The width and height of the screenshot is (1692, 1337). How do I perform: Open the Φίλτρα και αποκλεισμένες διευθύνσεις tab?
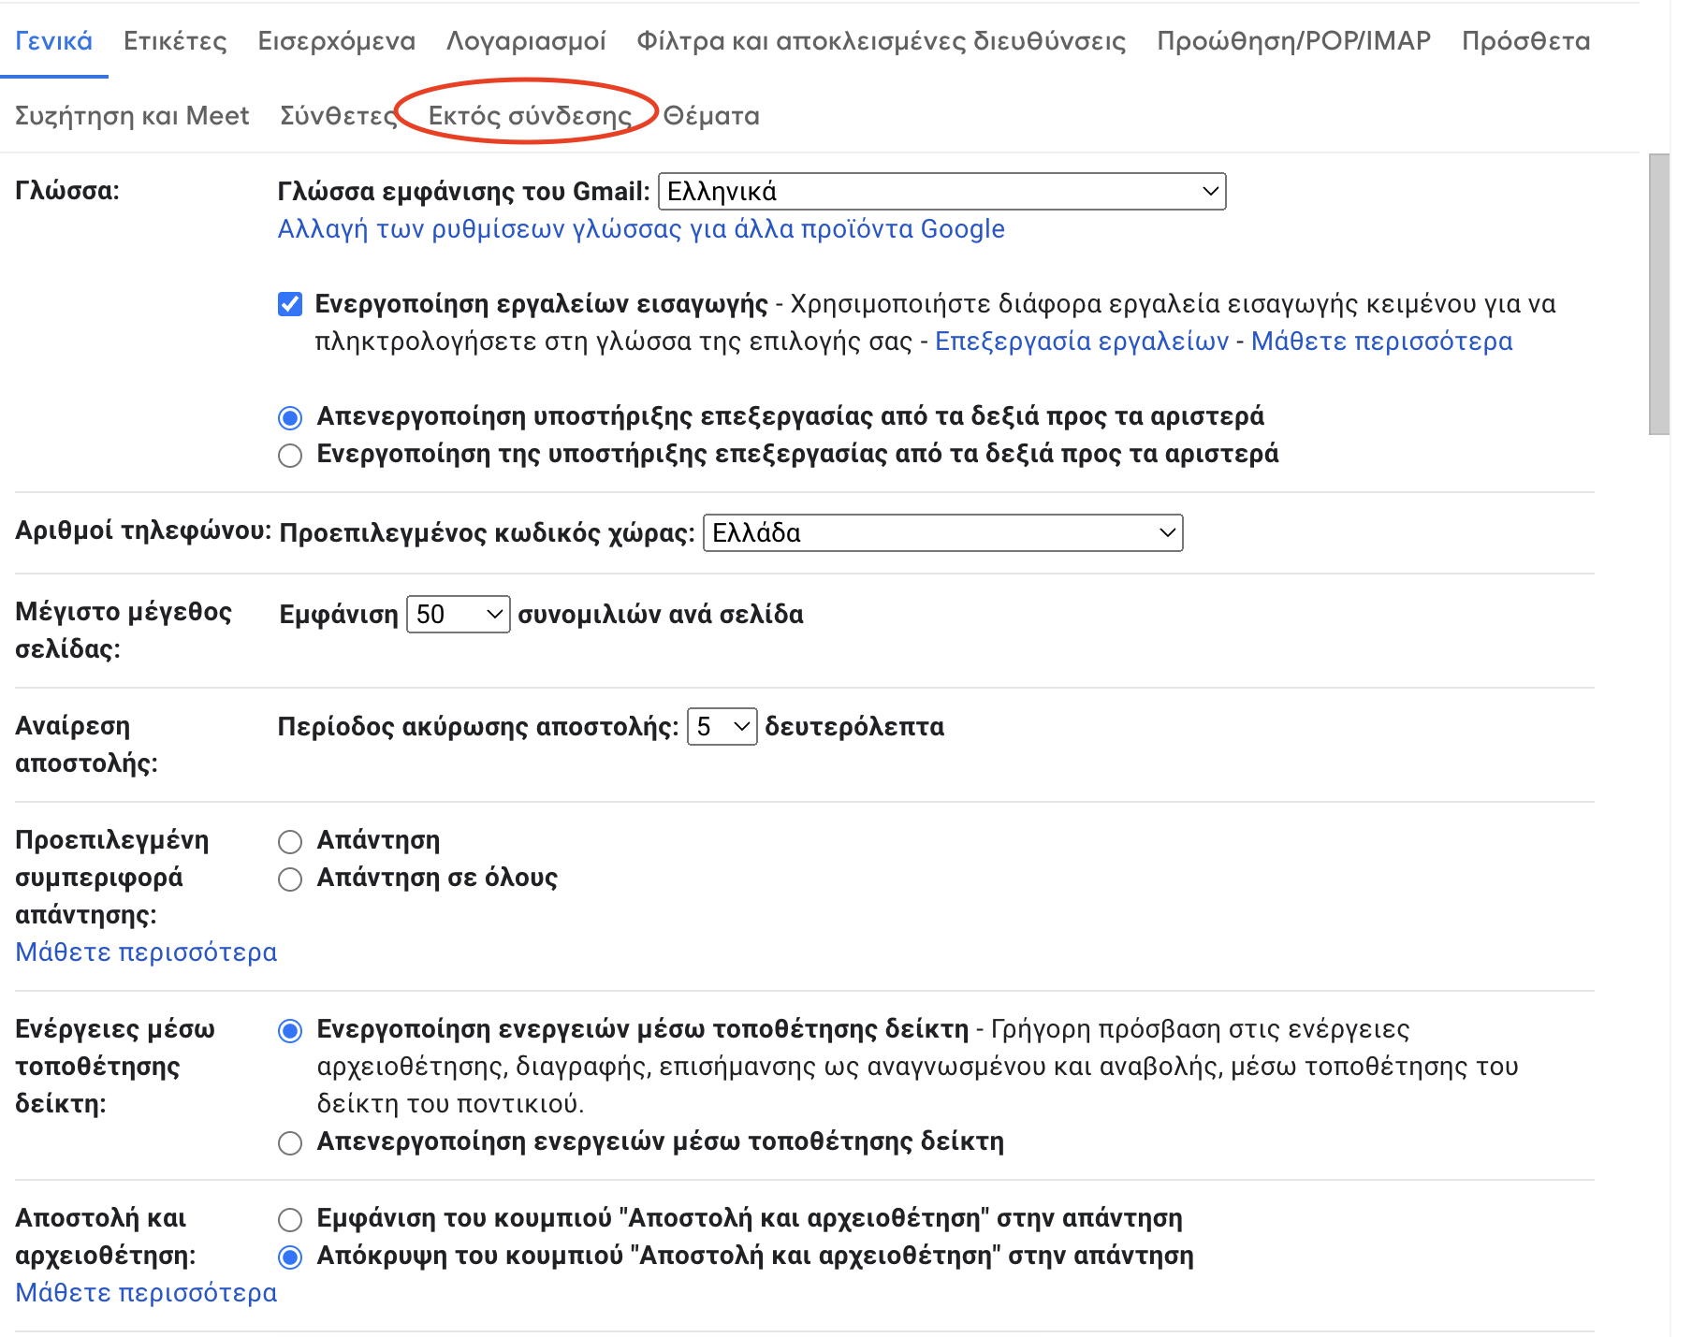click(x=881, y=41)
